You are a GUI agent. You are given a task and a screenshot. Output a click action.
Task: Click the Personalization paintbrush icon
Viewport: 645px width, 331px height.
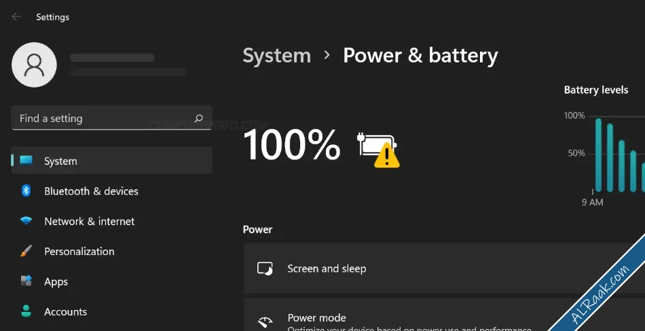[26, 251]
